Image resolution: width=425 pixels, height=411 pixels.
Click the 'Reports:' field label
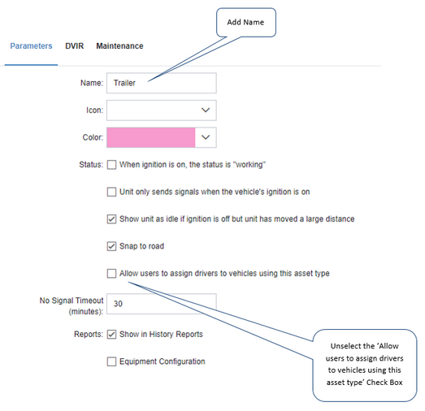coord(89,335)
